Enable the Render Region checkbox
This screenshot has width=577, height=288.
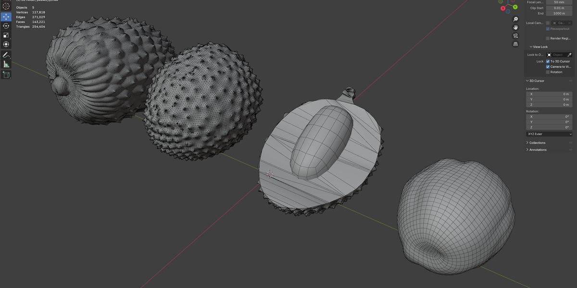tap(548, 38)
